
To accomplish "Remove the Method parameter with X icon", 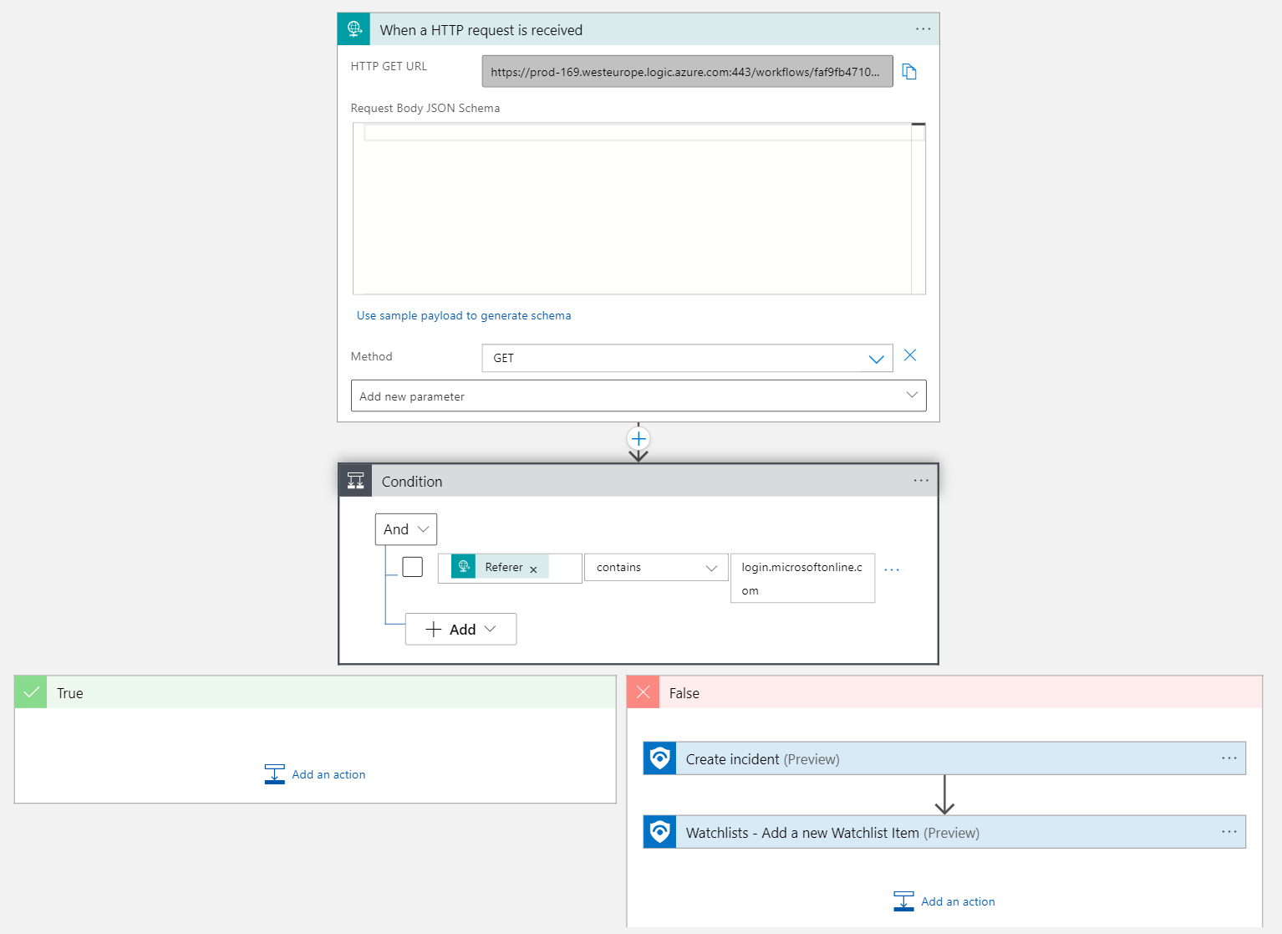I will [910, 355].
